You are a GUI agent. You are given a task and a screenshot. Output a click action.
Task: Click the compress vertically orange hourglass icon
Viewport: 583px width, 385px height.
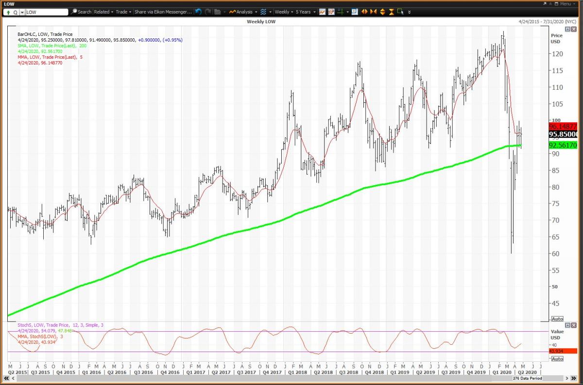point(391,12)
